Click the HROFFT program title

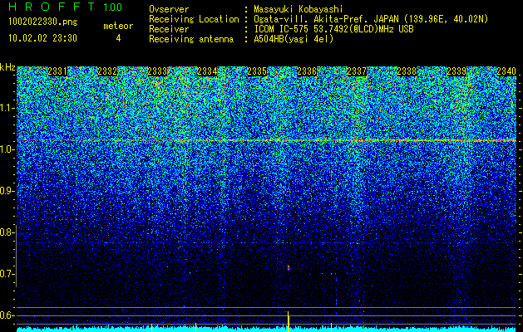52,7
